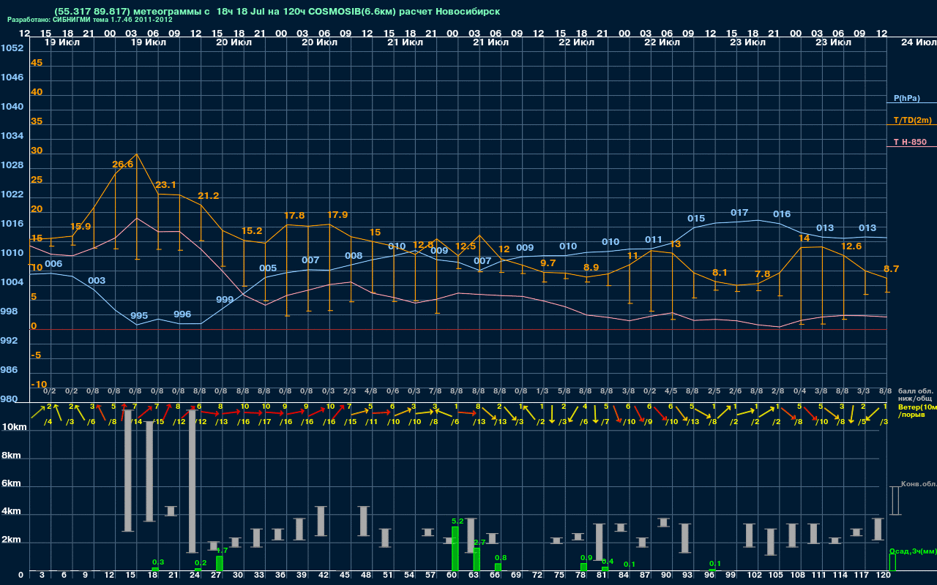Click the 'Осад,3ч(мм)' legend label
937x585 pixels.
913,551
